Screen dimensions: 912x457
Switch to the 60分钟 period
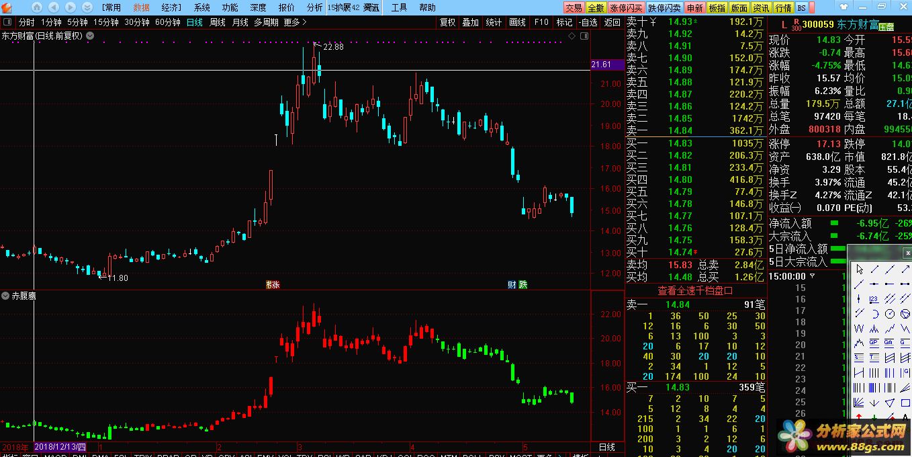click(168, 22)
